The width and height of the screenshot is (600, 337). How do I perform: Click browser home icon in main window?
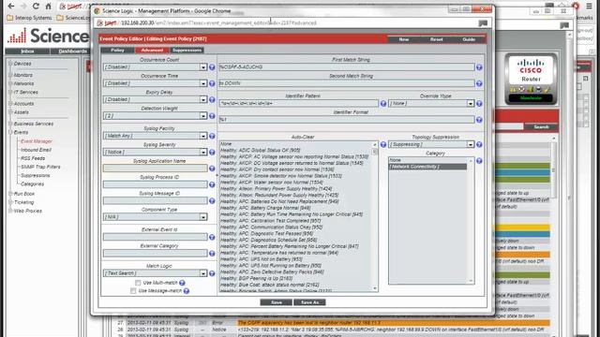pos(48,7)
